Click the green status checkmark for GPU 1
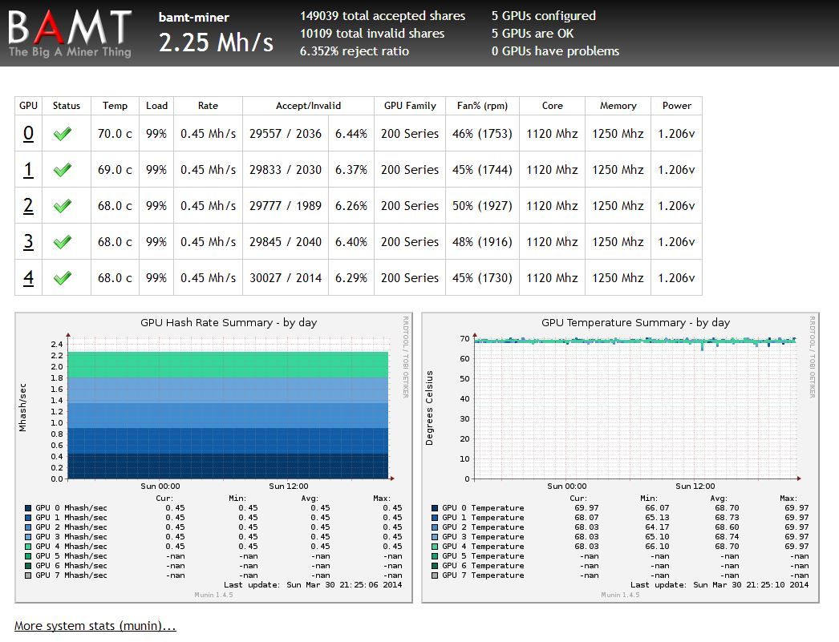This screenshot has width=839, height=642. 67,169
